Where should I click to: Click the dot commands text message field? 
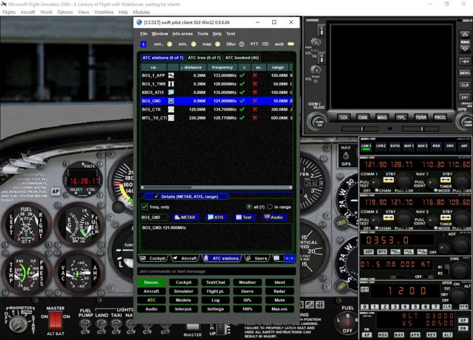click(x=216, y=271)
